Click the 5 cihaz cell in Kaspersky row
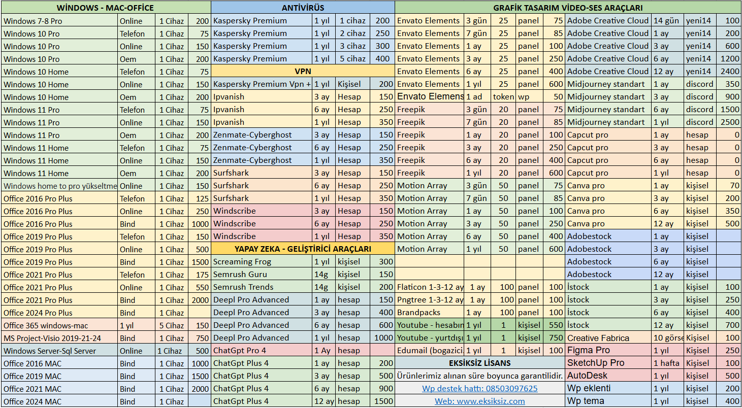742x408 pixels. [x=352, y=59]
